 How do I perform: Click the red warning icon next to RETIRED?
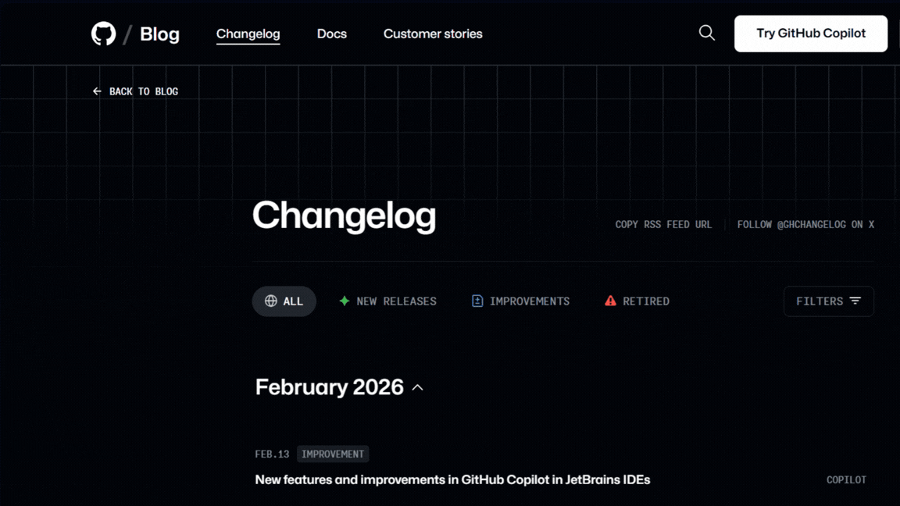pyautogui.click(x=610, y=301)
